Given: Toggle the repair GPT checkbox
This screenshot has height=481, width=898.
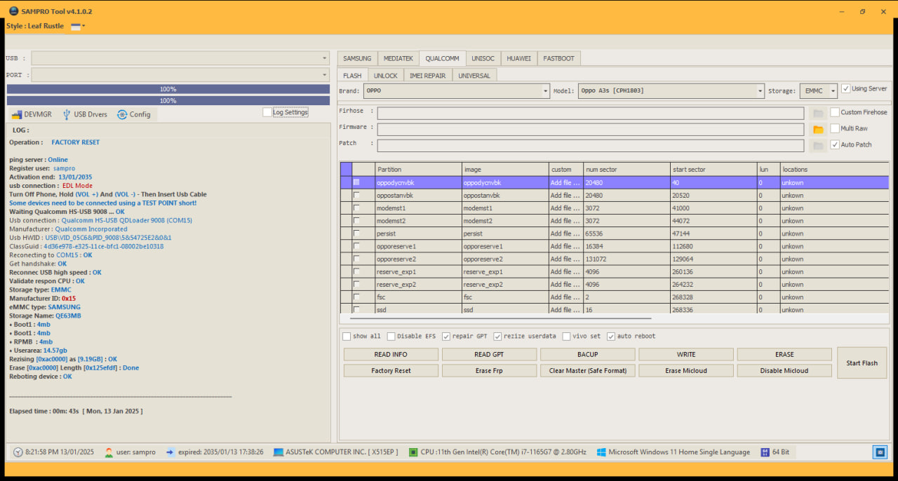Looking at the screenshot, I should pos(446,337).
